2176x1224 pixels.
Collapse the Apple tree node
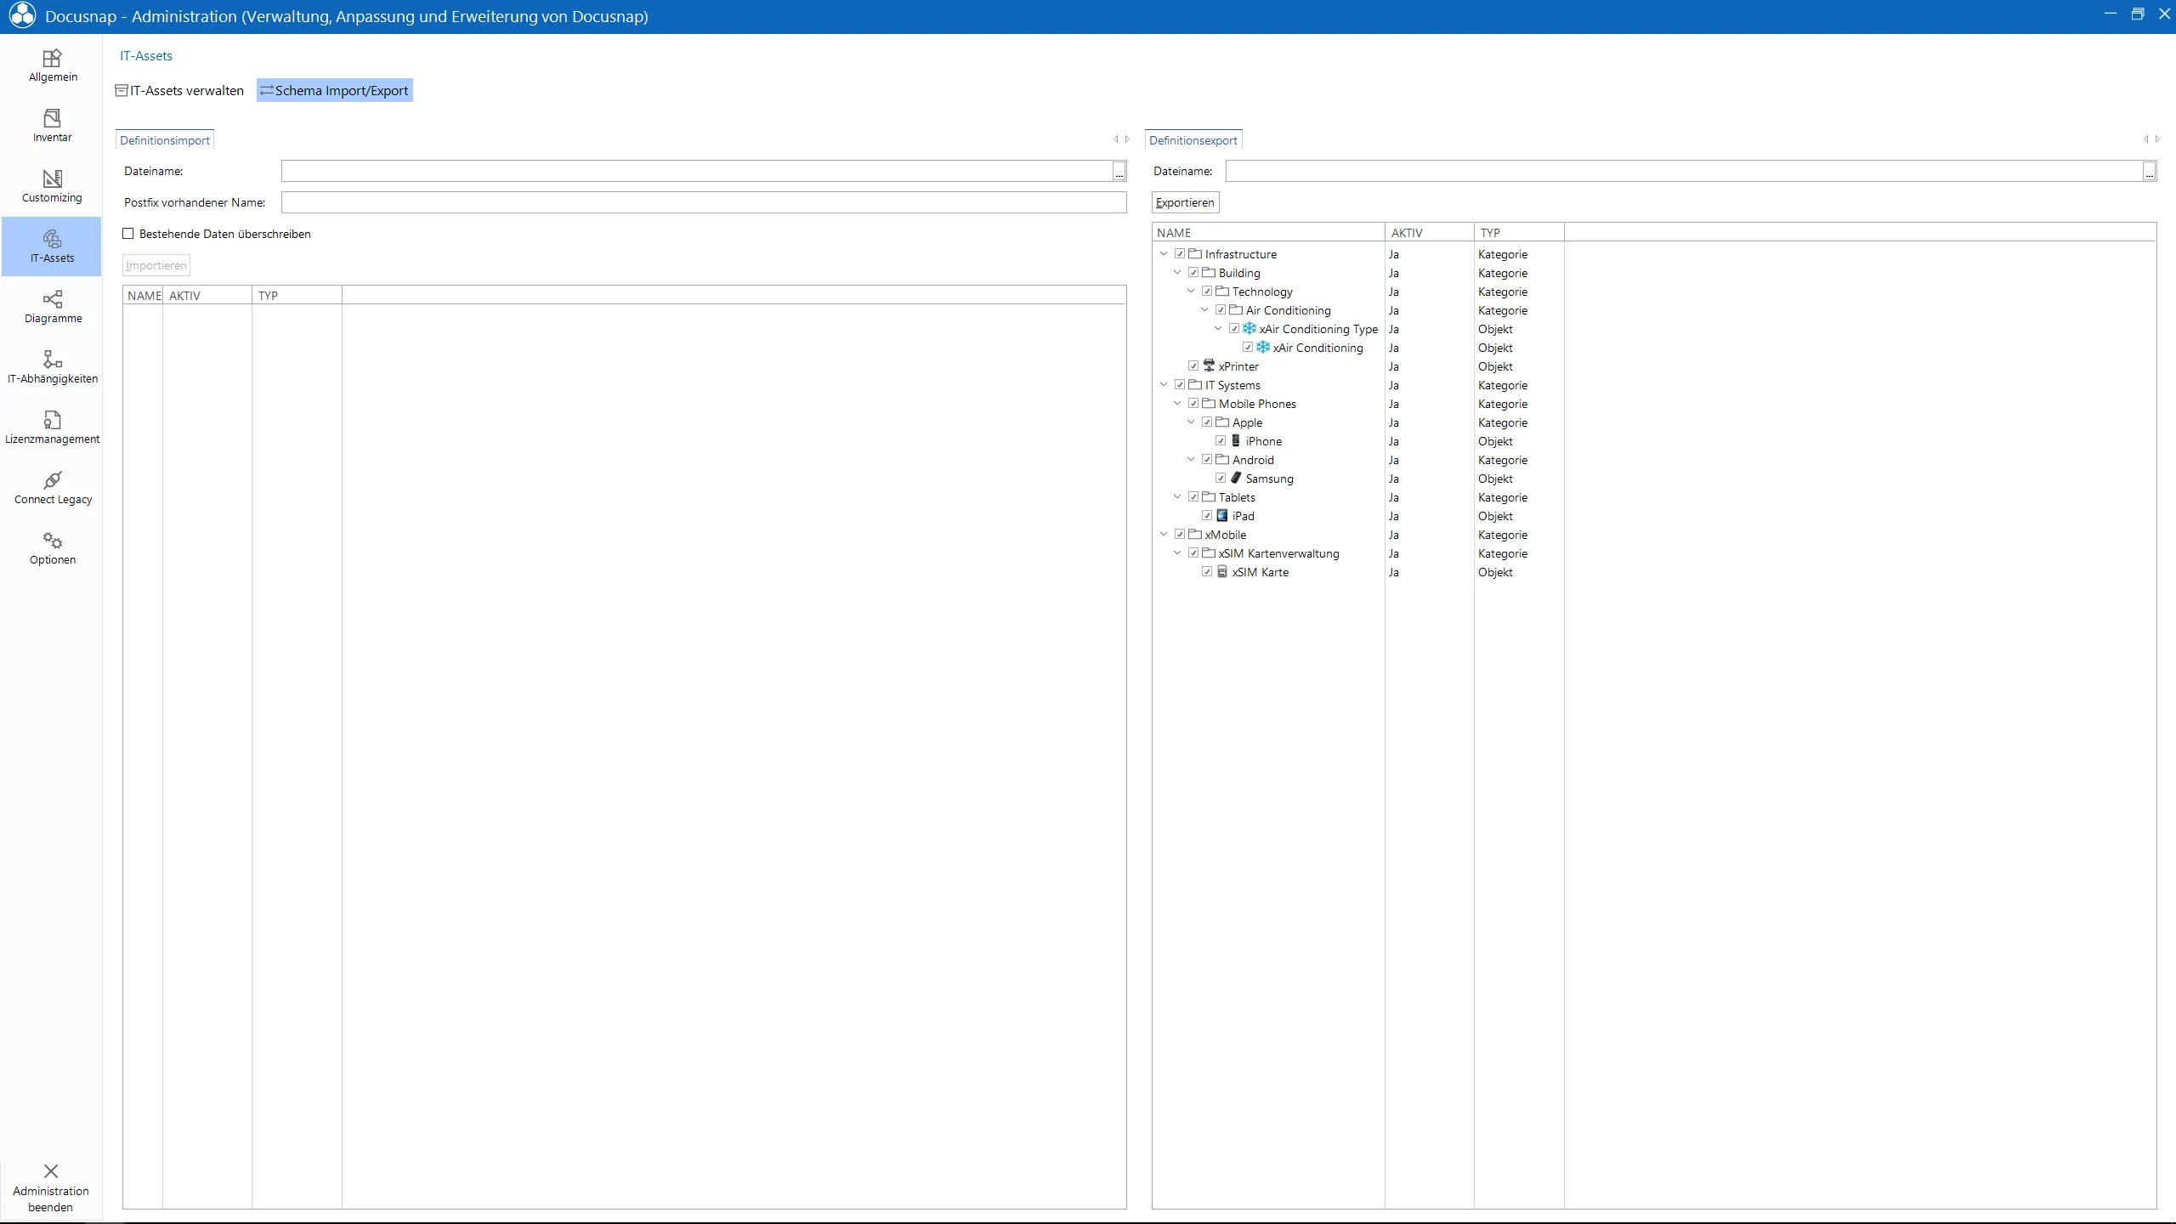tap(1191, 422)
